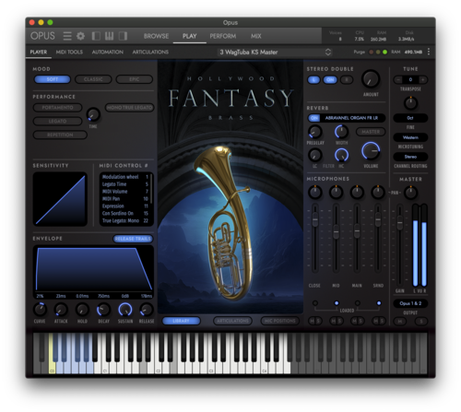Toggle the virtual keyboard panel icon
This screenshot has width=461, height=412.
pyautogui.click(x=109, y=36)
